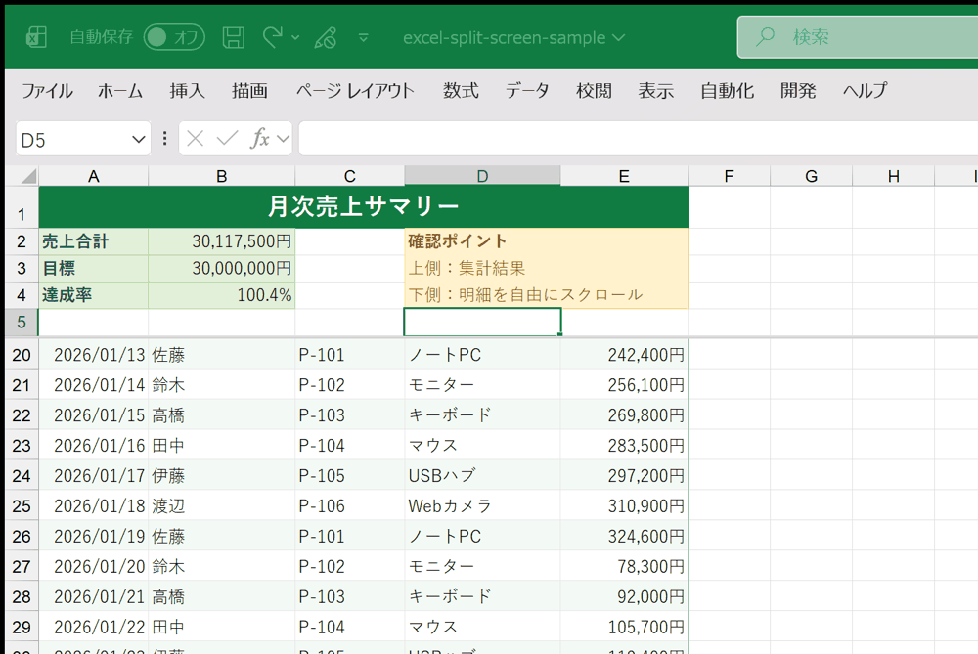Click the date cell 2026/01/13
This screenshot has height=654, width=978.
click(x=94, y=355)
